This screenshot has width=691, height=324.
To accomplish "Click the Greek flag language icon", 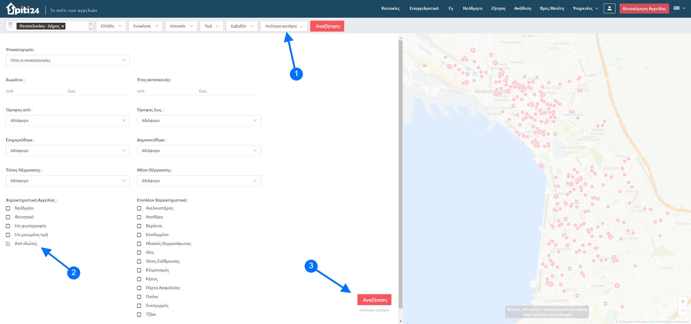I will [x=677, y=8].
